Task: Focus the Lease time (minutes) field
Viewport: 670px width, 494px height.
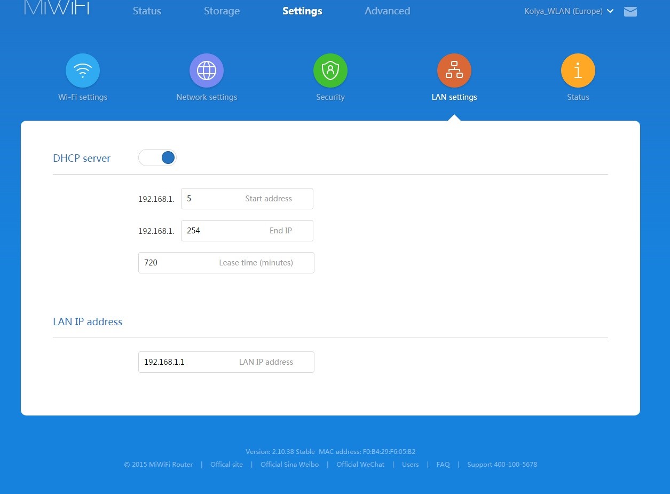Action: (226, 263)
